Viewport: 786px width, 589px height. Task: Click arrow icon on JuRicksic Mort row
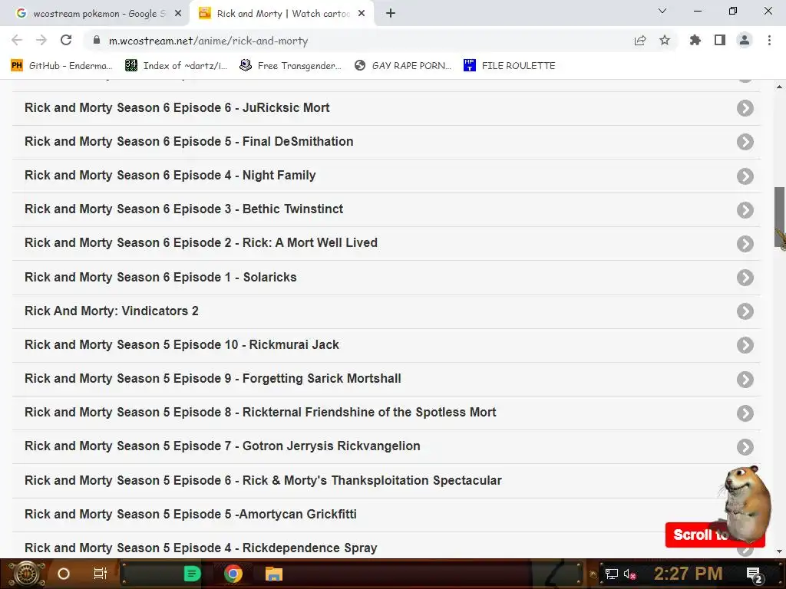coord(745,108)
